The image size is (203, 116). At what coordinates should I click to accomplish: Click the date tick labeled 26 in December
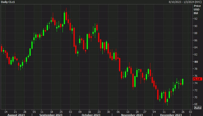183,112
